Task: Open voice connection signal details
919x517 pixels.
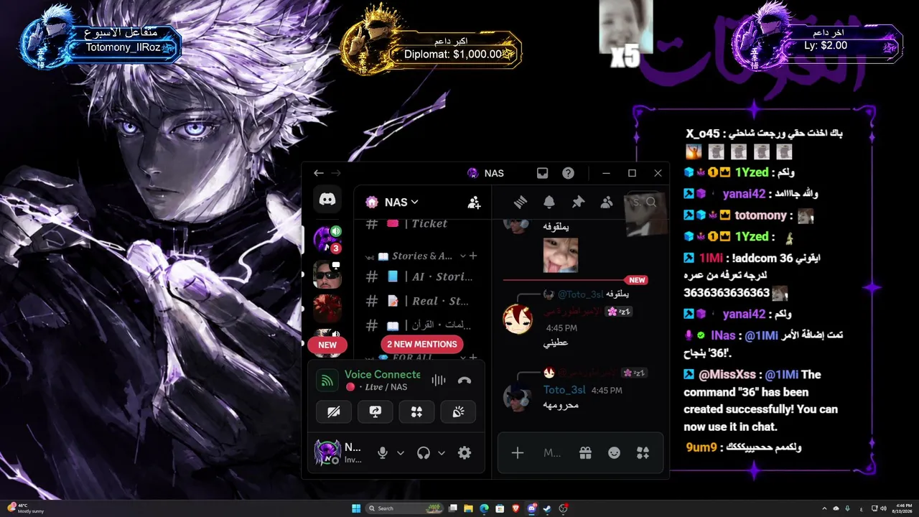Action: pos(327,381)
